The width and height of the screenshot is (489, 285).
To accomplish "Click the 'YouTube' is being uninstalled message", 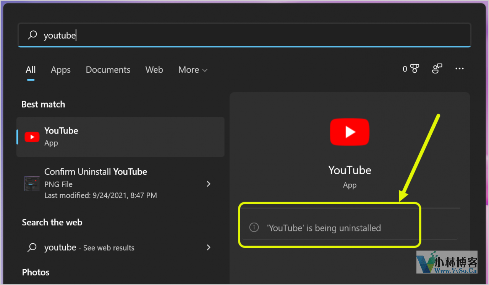I will 324,228.
